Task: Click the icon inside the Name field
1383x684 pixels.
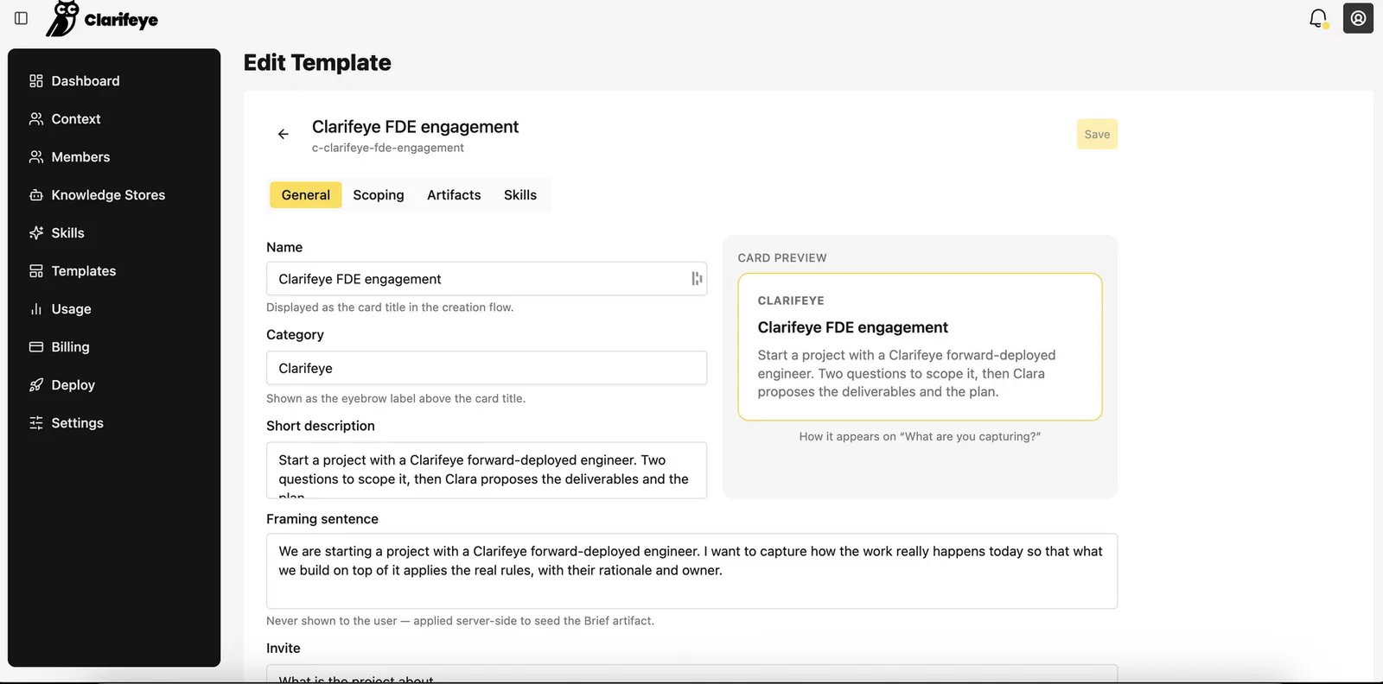Action: (x=697, y=278)
